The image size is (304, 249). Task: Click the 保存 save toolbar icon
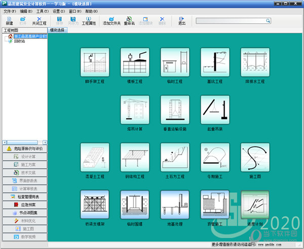pos(59,21)
